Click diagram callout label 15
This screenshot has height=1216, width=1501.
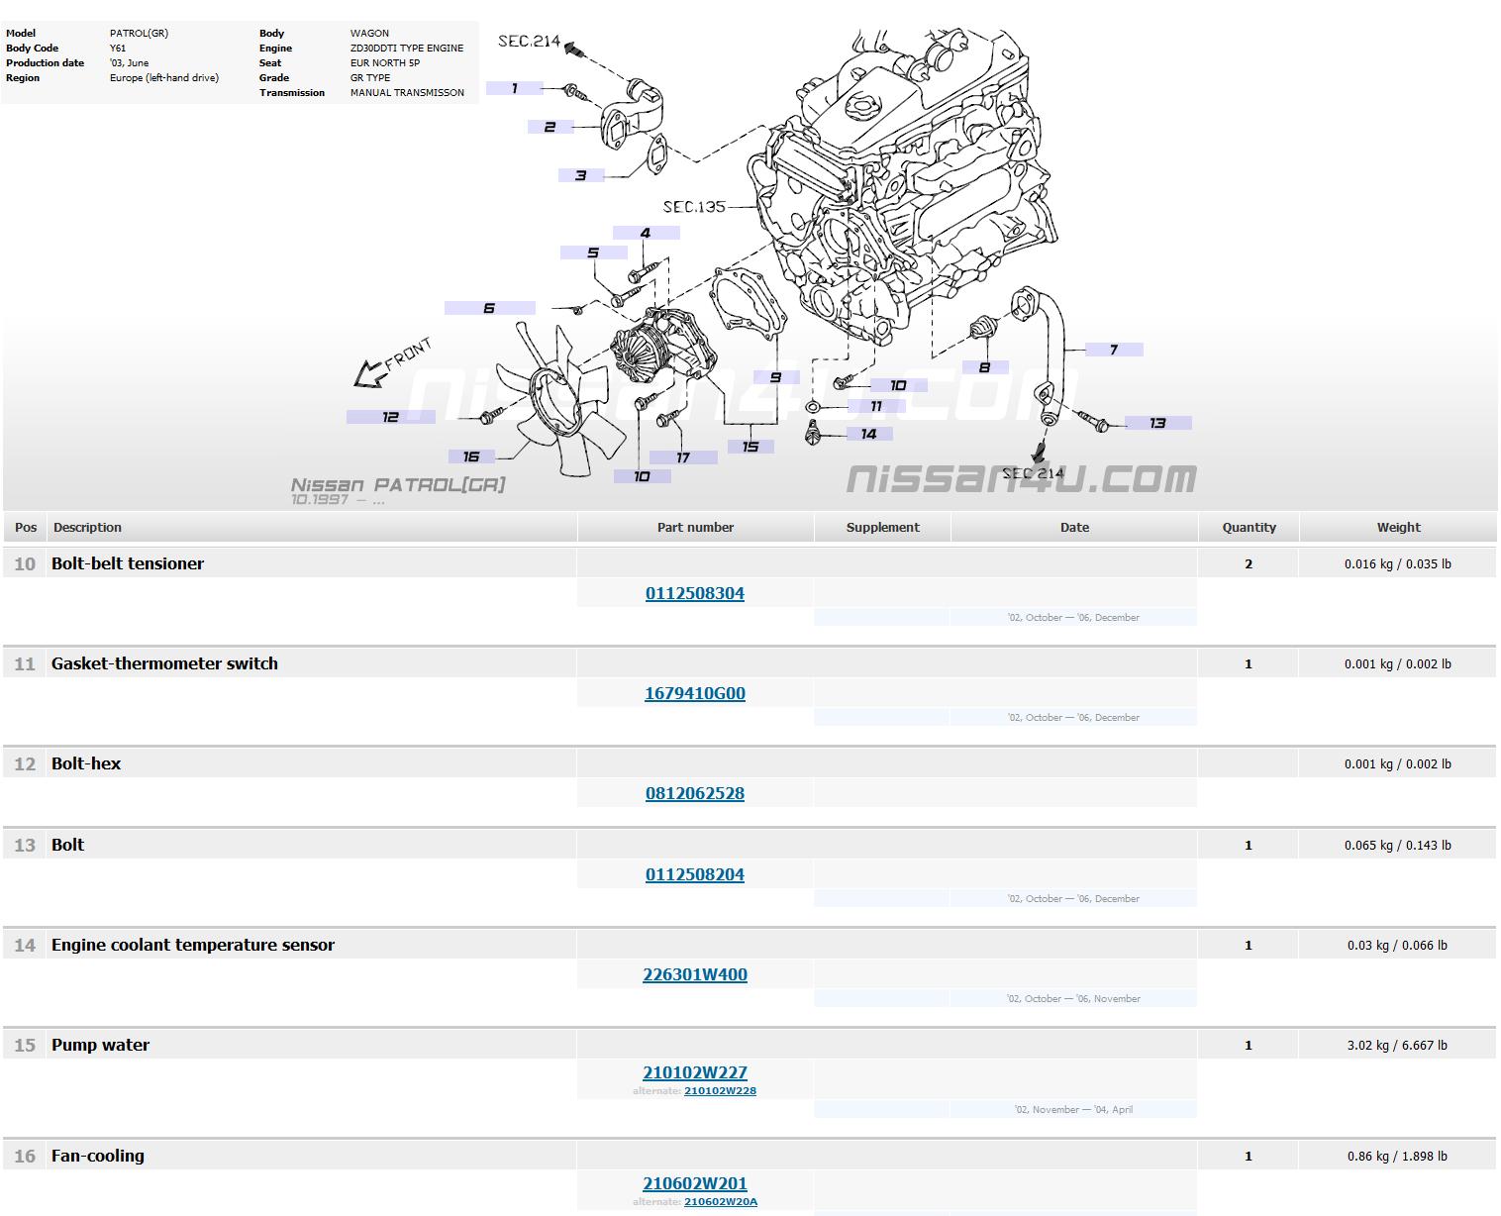coord(750,447)
